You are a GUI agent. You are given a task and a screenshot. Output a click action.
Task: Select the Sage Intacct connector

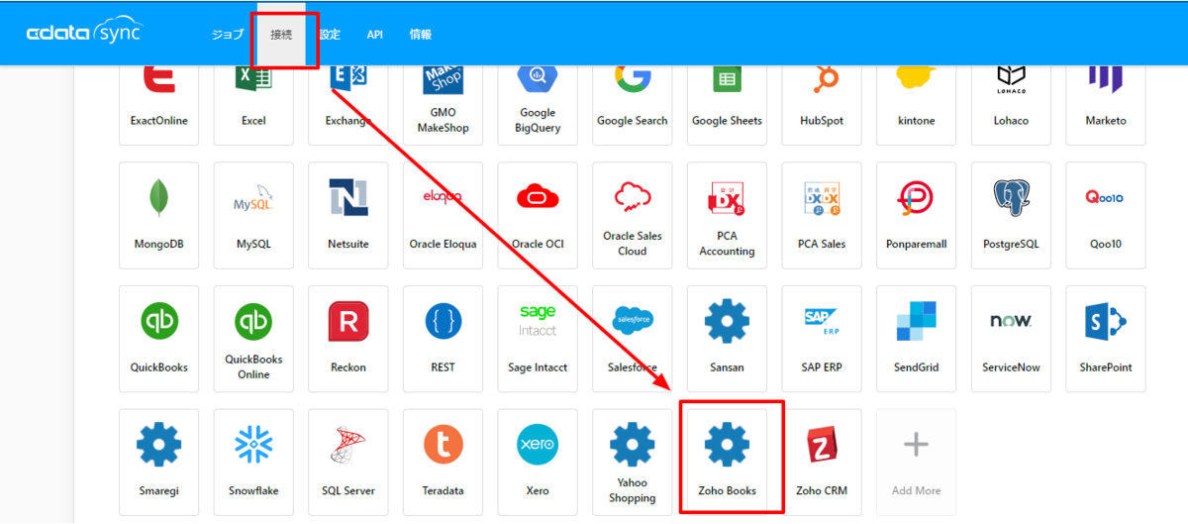tap(538, 339)
